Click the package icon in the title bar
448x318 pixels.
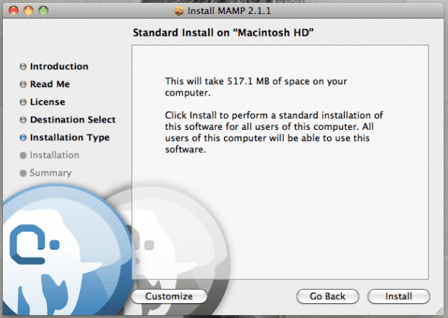(178, 11)
